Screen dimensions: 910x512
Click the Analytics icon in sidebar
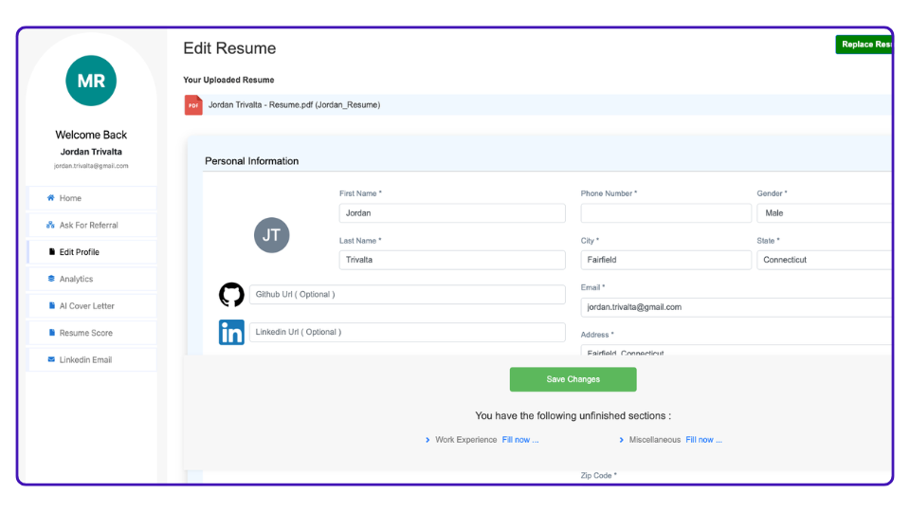coord(51,279)
